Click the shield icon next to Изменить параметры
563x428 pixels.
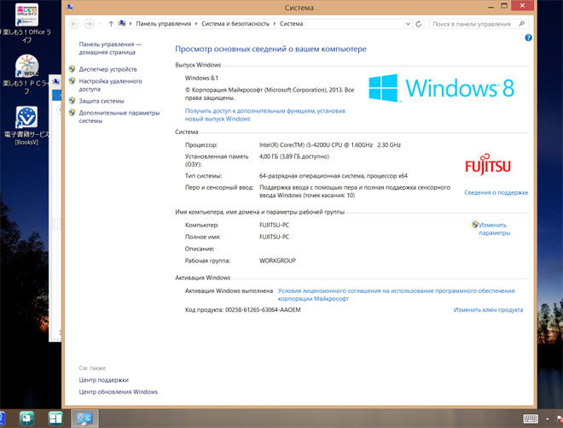tap(474, 225)
